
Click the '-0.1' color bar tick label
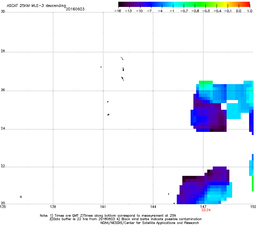point(228,11)
